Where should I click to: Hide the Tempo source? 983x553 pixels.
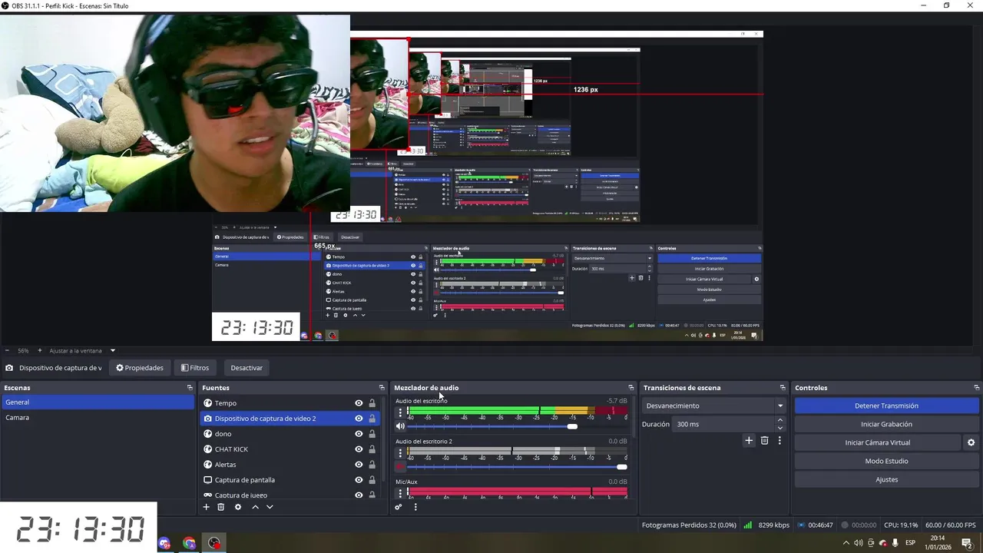coord(359,403)
